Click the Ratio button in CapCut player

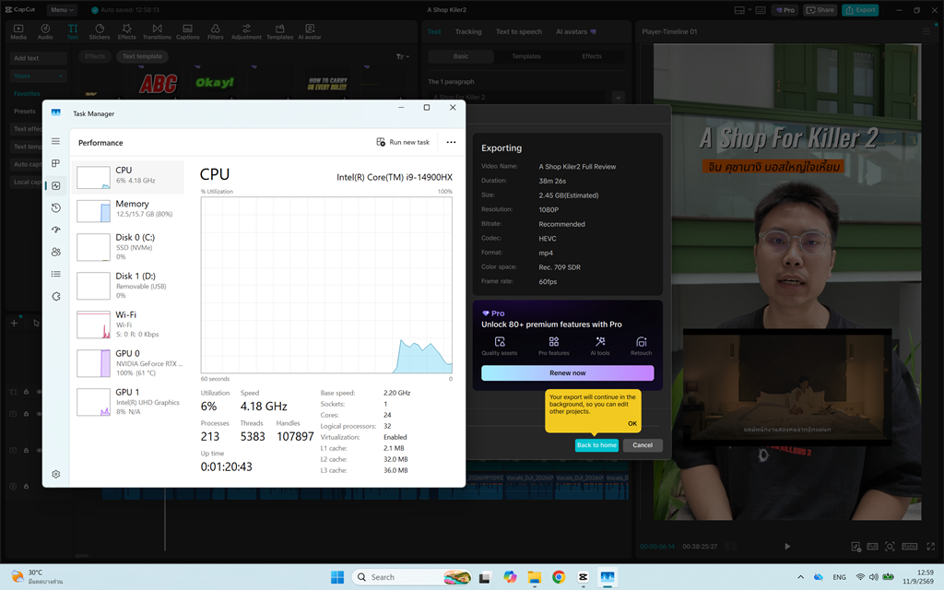tap(909, 546)
